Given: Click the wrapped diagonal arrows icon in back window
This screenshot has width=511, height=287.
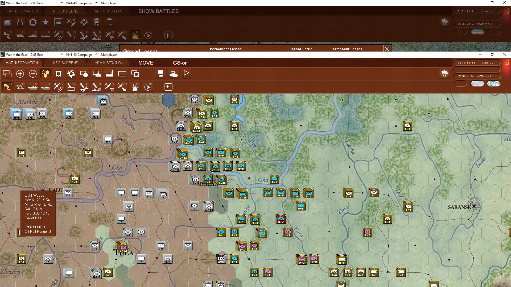Looking at the screenshot, I should (84, 22).
